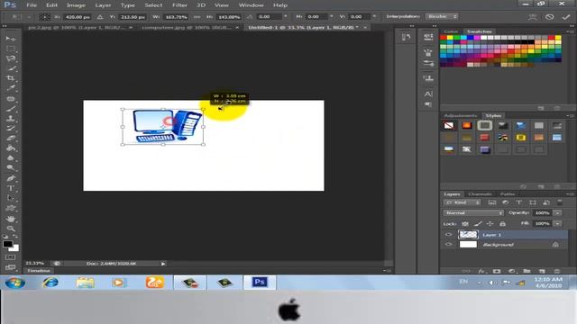
Task: Switch to the computer.jpg document tab
Action: coord(187,27)
